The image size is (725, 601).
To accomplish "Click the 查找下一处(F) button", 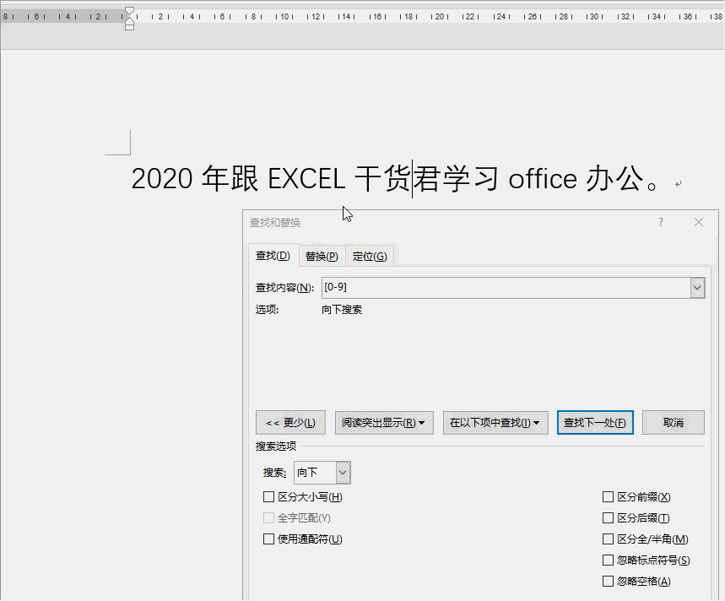I will tap(595, 423).
